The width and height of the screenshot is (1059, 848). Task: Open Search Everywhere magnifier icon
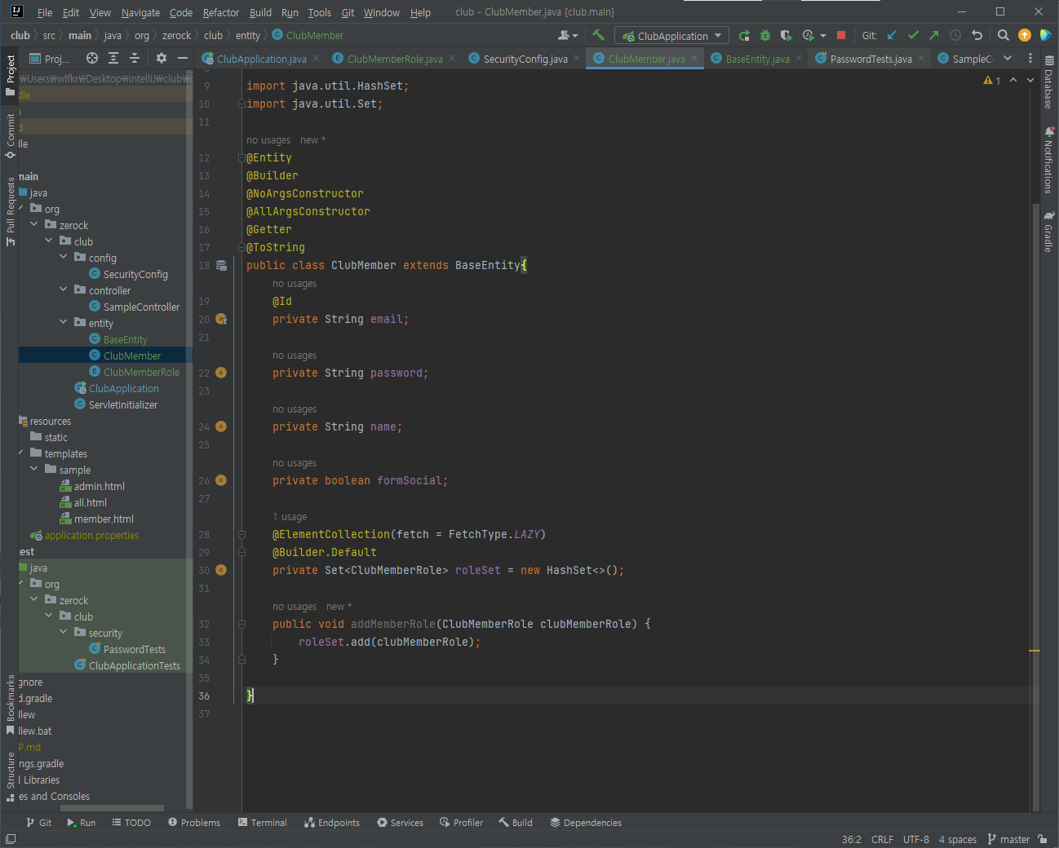click(x=1004, y=35)
